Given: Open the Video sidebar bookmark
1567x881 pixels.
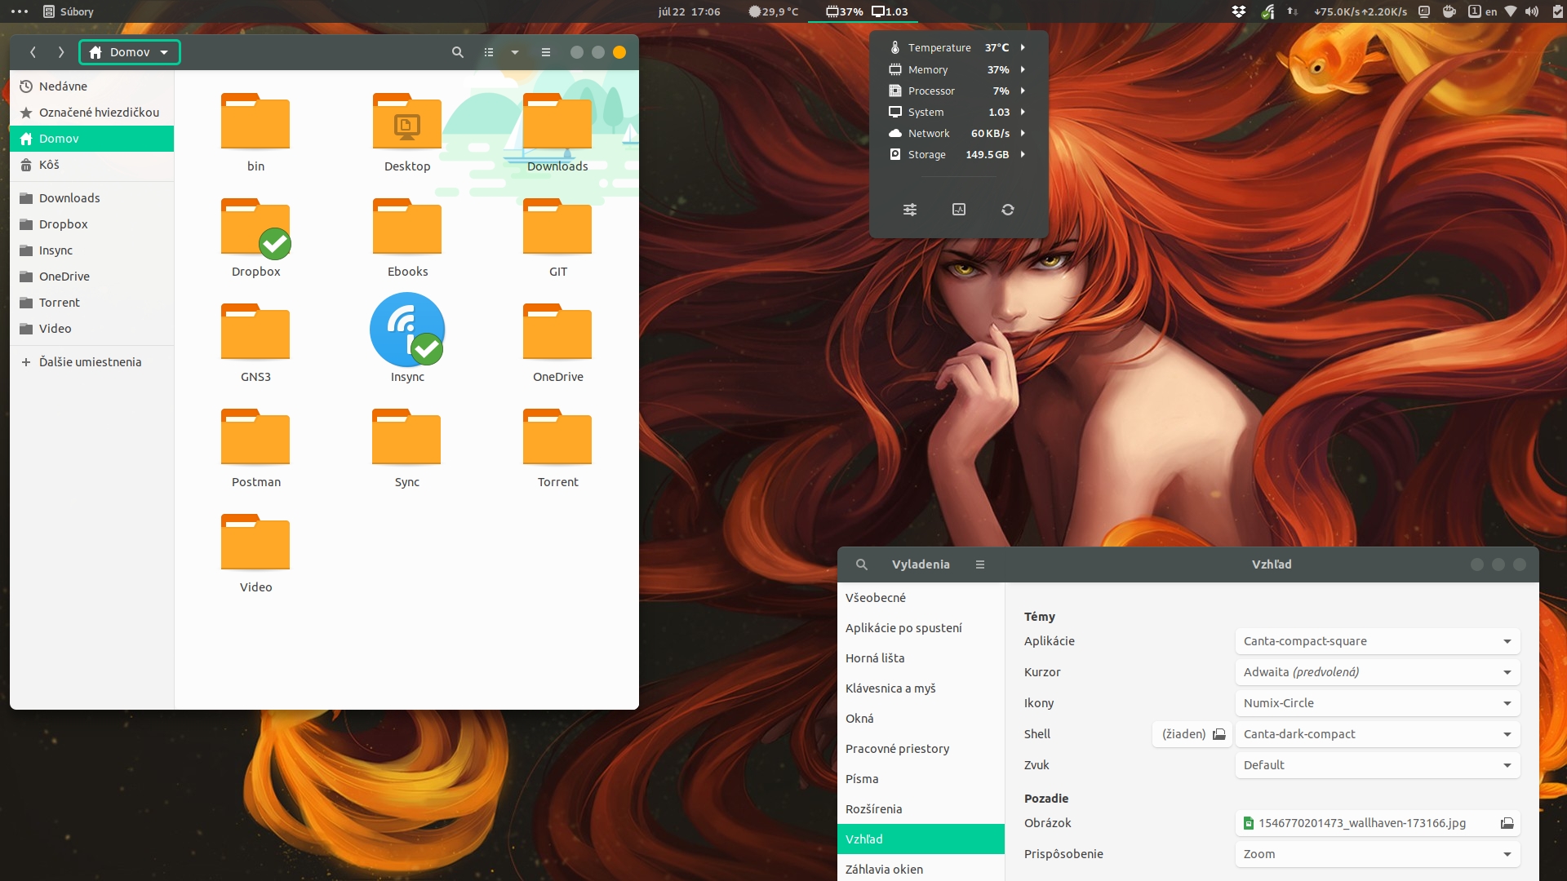Looking at the screenshot, I should [x=92, y=329].
